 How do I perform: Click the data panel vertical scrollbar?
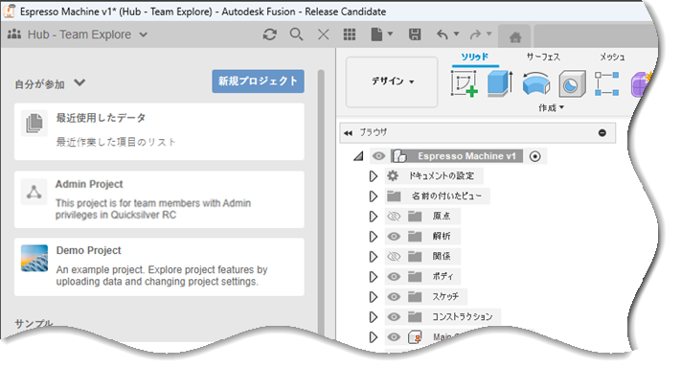point(321,202)
